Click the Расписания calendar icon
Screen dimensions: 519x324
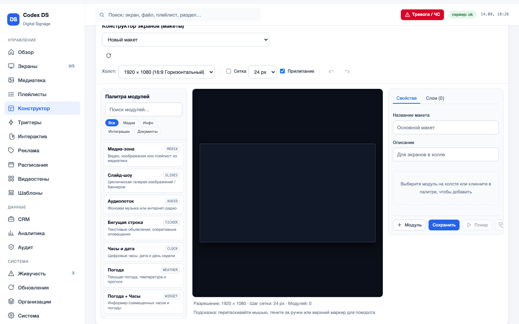(11, 165)
